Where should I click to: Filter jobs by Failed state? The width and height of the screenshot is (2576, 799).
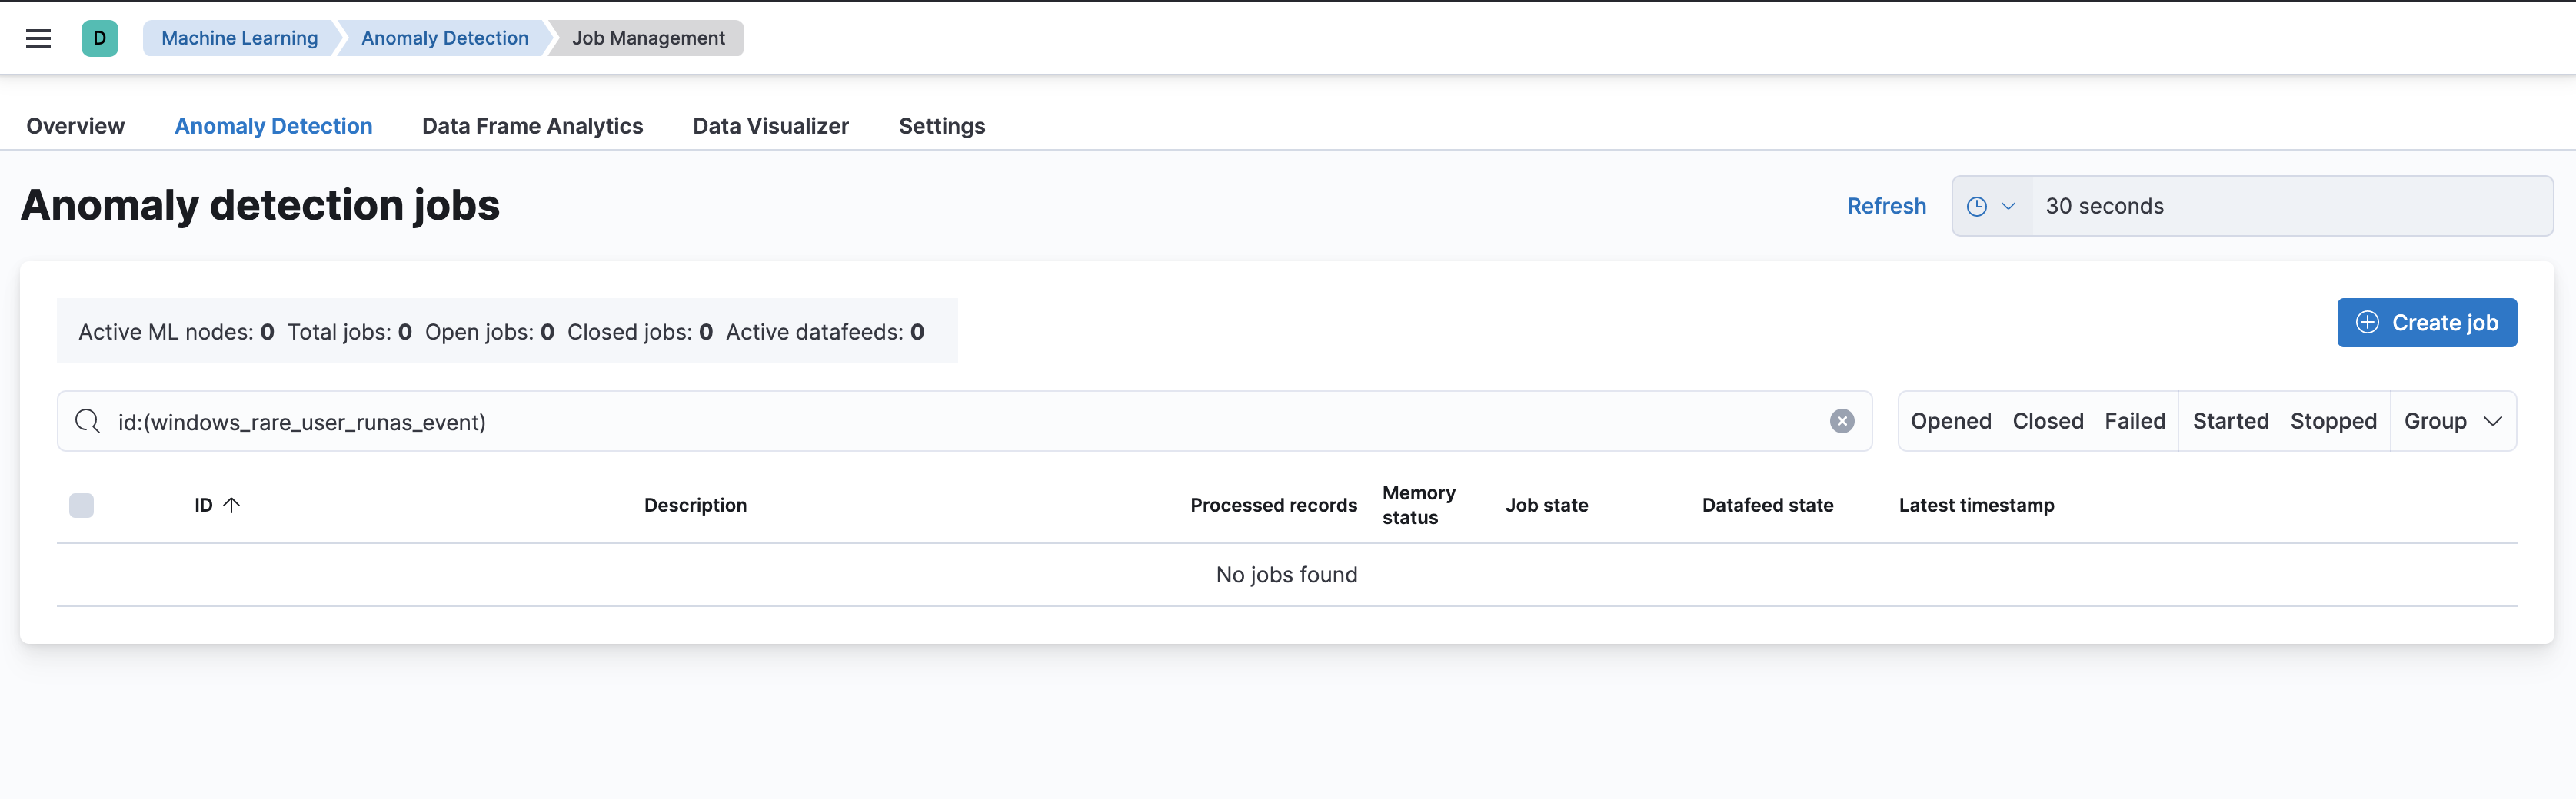click(x=2134, y=422)
